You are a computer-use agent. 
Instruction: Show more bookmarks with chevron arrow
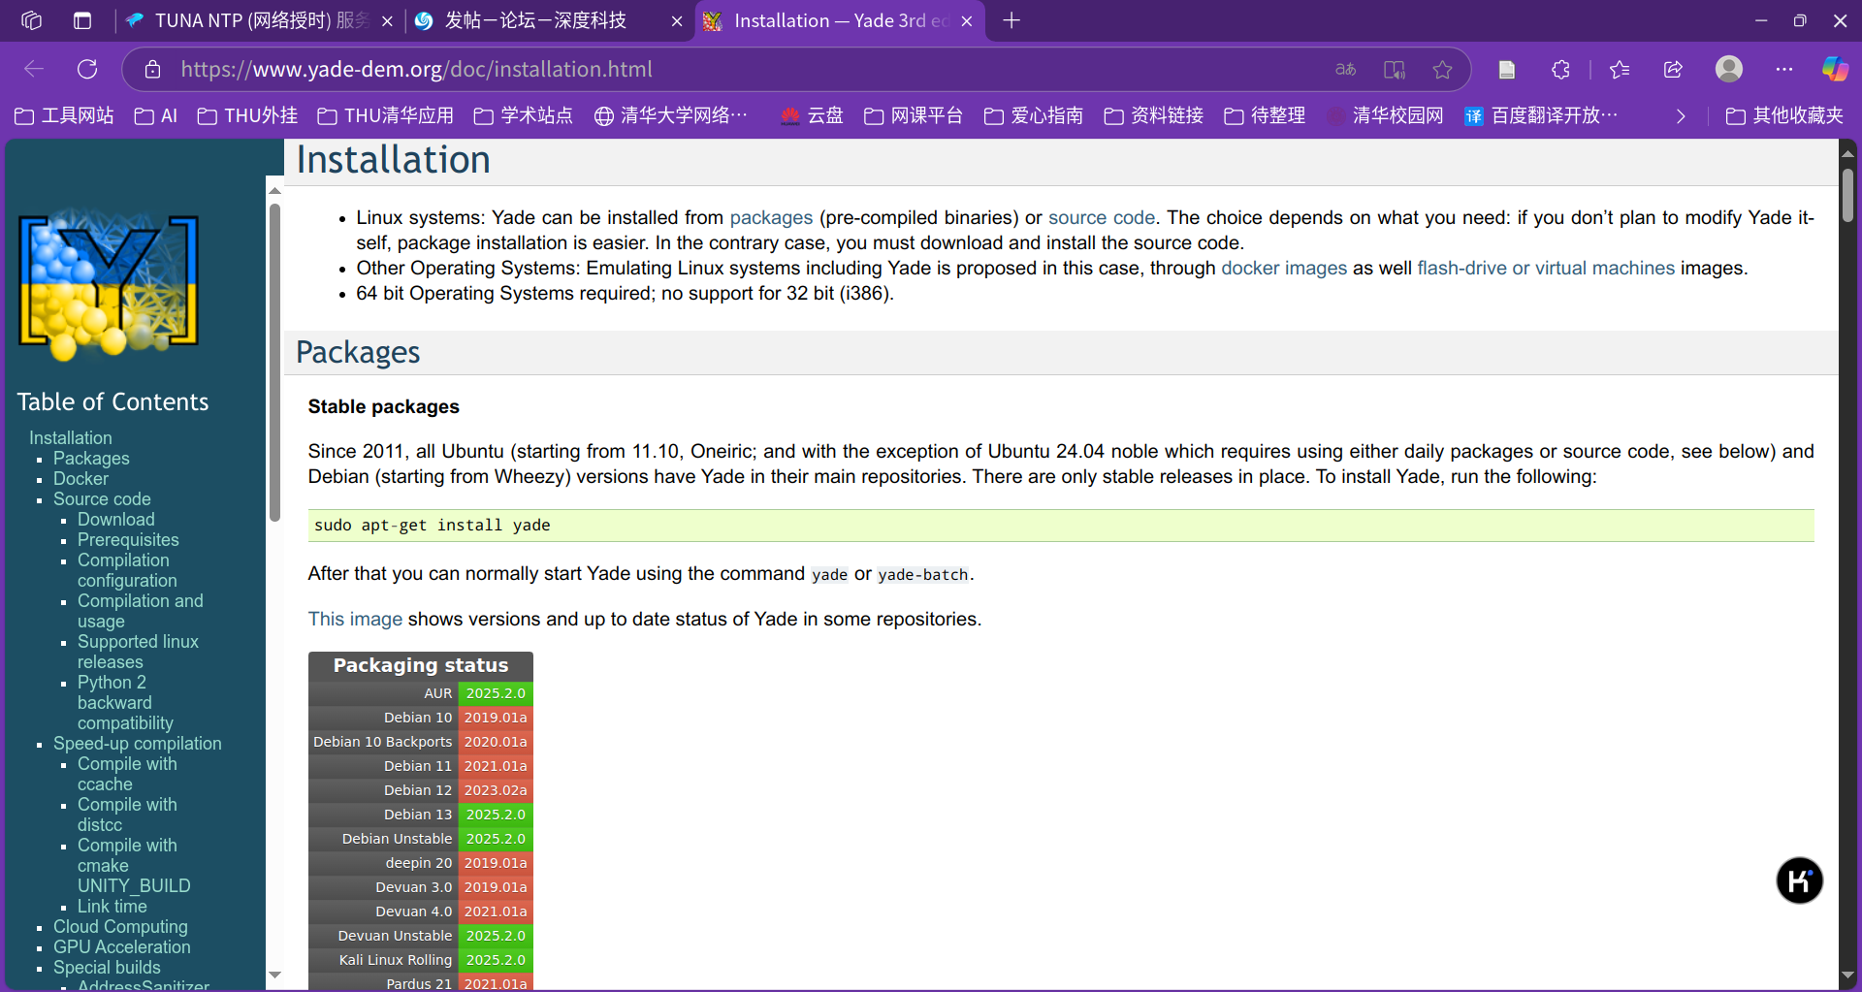1681,116
